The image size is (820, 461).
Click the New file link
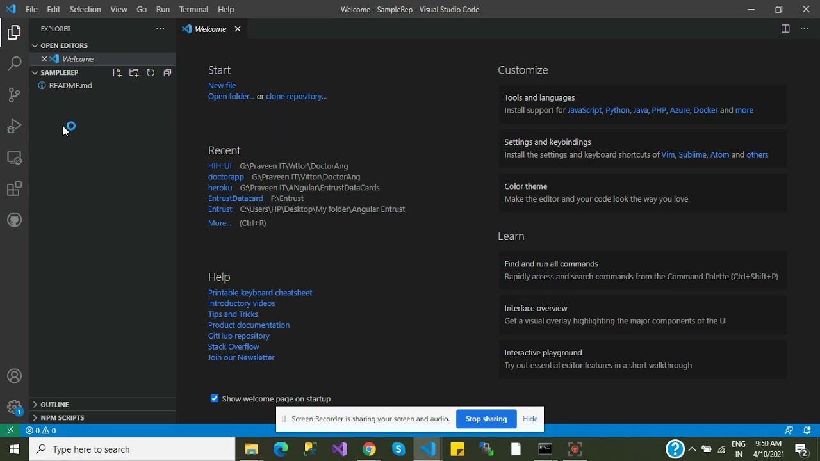click(x=222, y=85)
